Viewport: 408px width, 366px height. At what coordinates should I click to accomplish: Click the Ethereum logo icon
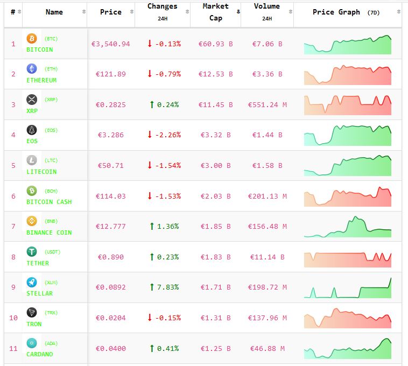point(32,69)
